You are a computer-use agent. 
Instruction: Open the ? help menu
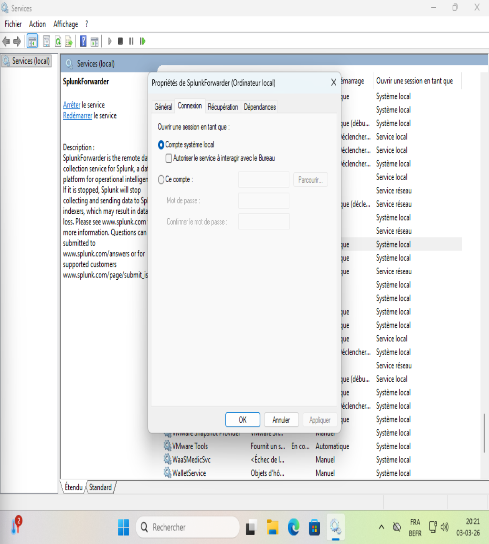pos(87,24)
